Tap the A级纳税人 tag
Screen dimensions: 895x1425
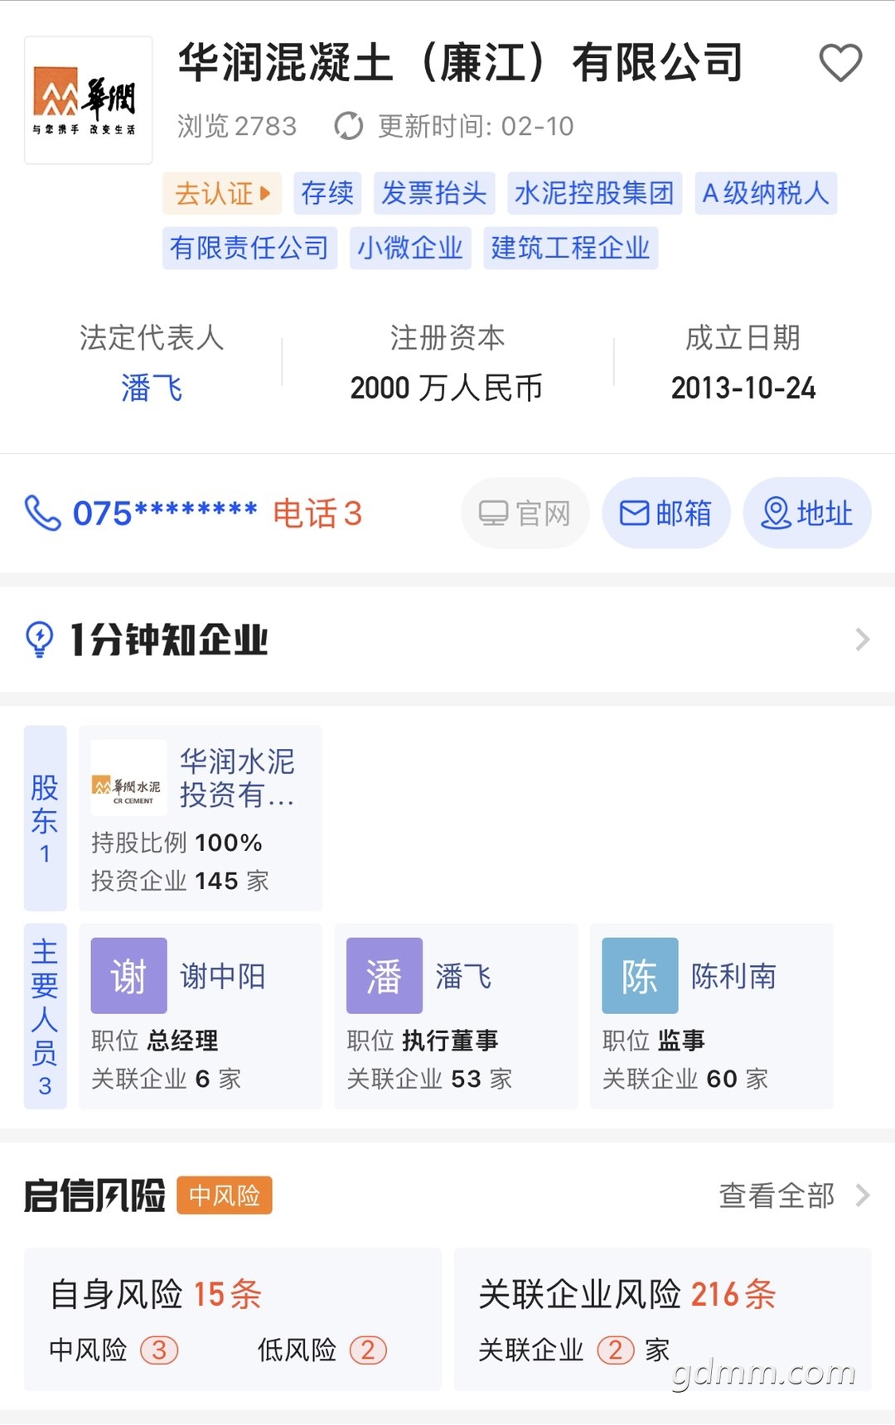pyautogui.click(x=766, y=194)
